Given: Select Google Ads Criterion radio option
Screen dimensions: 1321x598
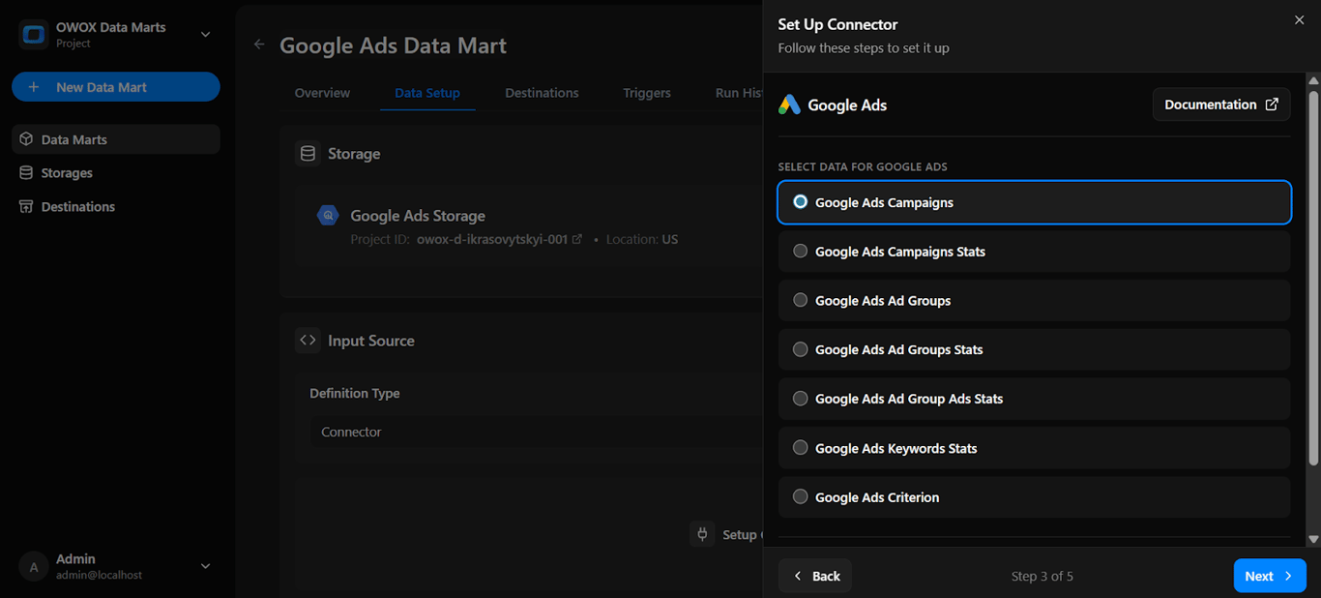Looking at the screenshot, I should tap(1034, 497).
